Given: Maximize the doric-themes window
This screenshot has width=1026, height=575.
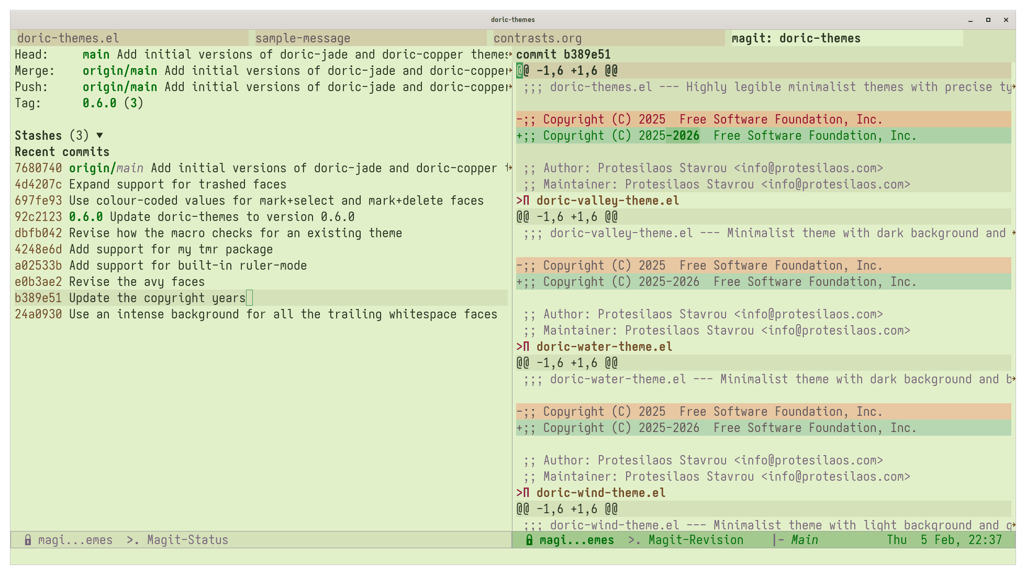Looking at the screenshot, I should 988,20.
